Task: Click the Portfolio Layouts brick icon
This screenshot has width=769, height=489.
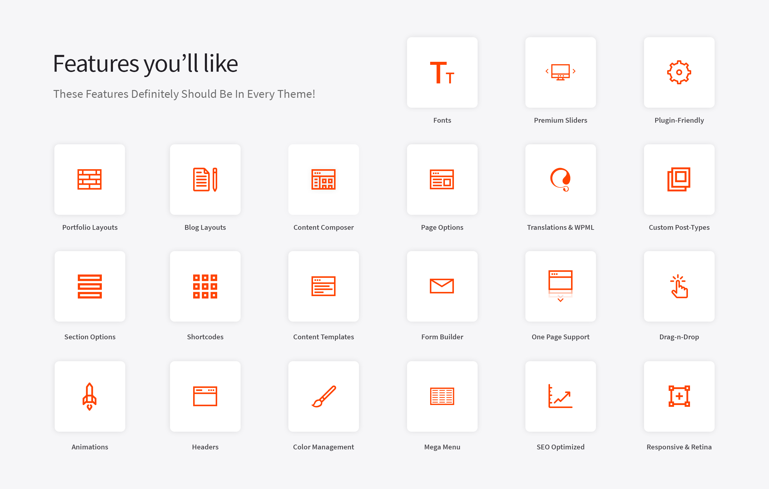Action: (x=90, y=179)
